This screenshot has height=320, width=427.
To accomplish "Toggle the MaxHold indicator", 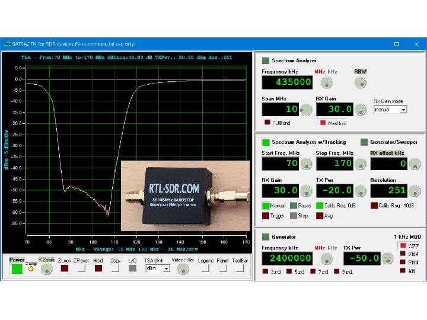I will click(x=323, y=123).
